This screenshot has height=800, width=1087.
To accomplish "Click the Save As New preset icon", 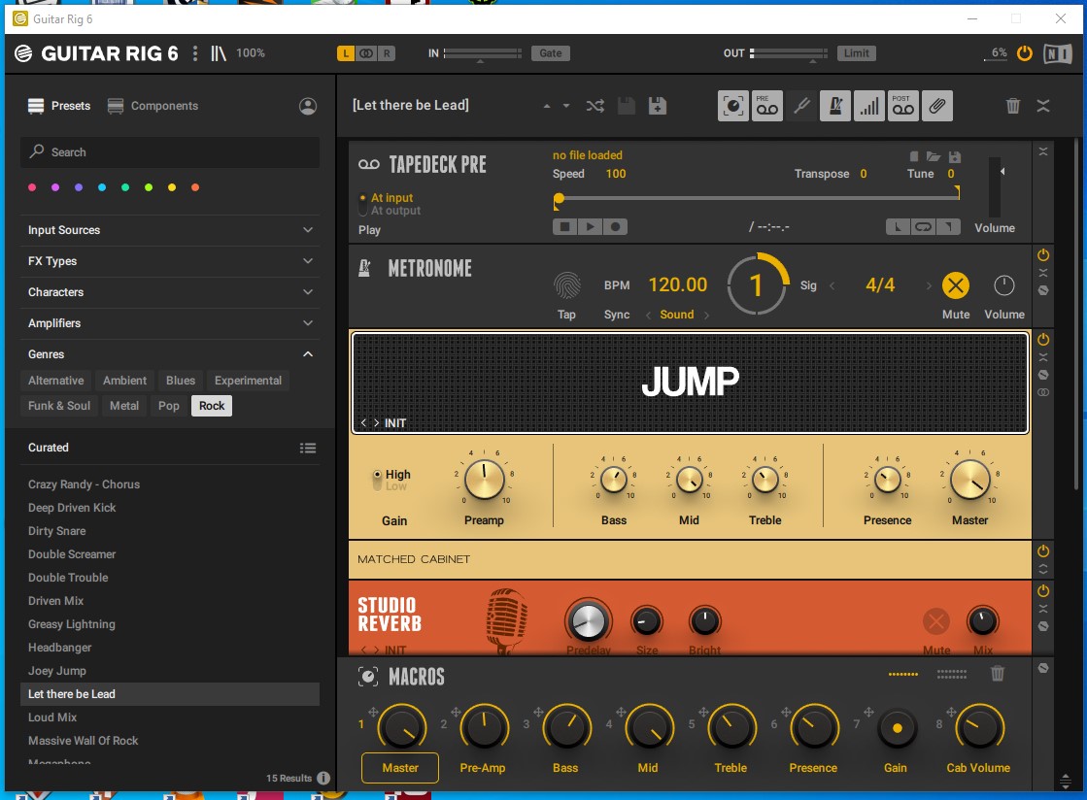I will coord(658,106).
